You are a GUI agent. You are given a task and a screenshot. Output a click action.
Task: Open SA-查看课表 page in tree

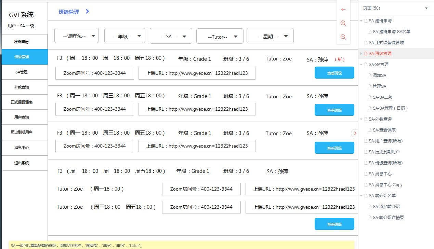384,130
